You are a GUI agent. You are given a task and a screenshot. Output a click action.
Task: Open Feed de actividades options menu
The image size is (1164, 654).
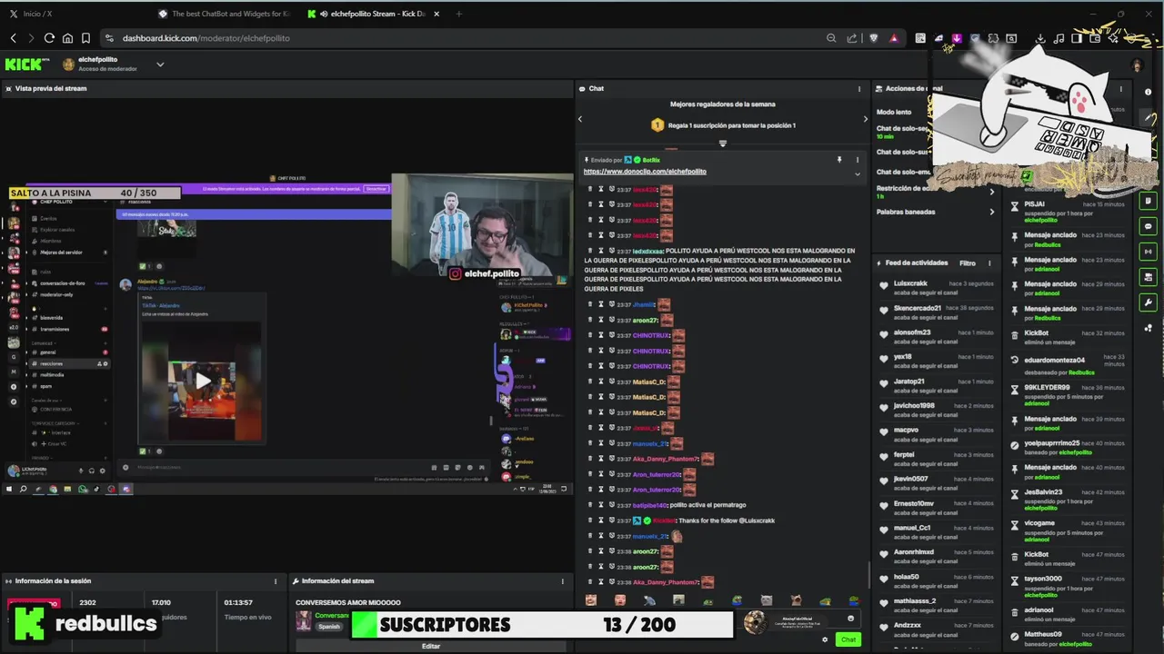989,263
